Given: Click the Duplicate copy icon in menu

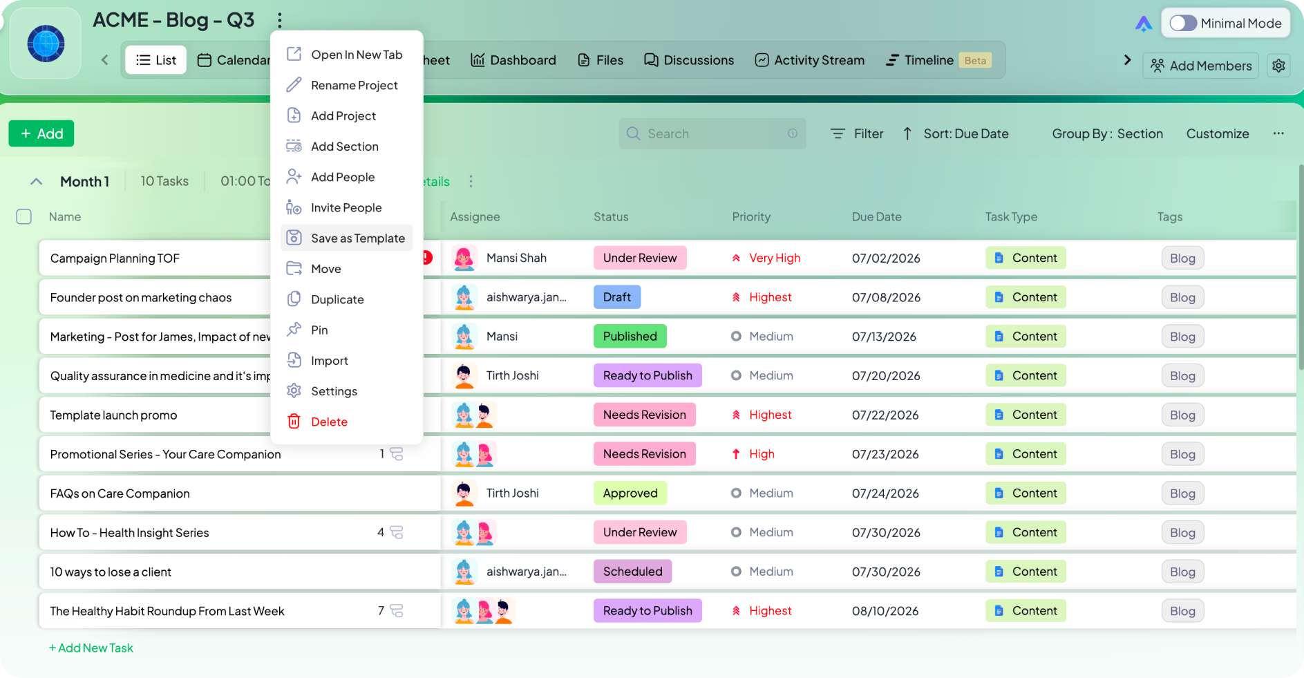Looking at the screenshot, I should (294, 299).
